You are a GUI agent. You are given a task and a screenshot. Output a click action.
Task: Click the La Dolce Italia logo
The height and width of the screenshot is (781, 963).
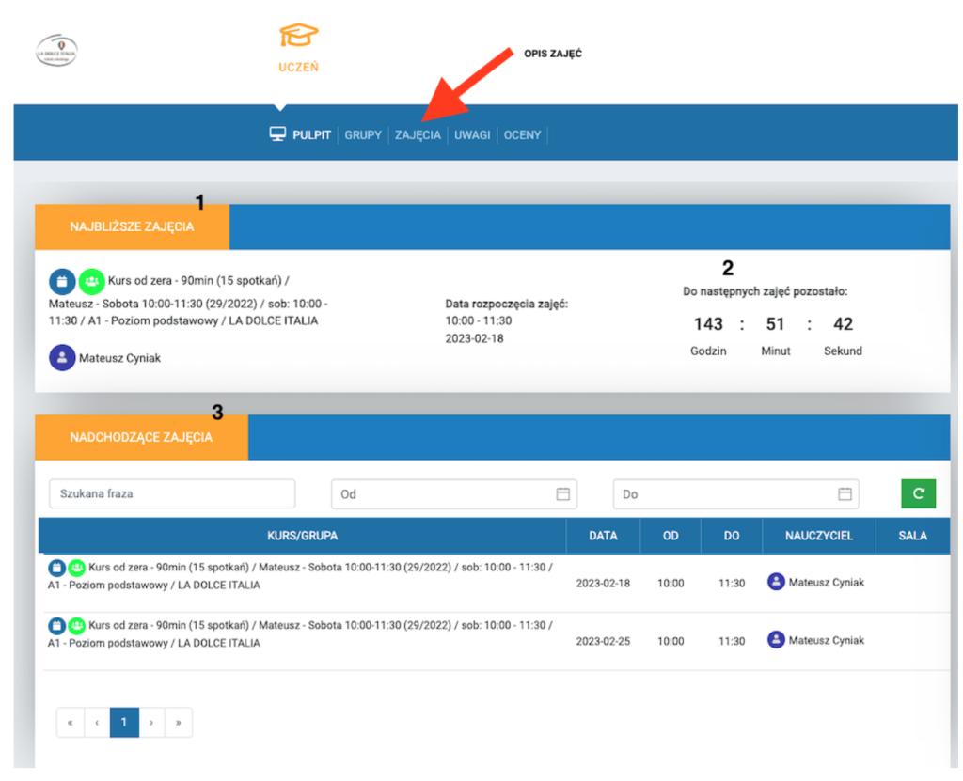(56, 51)
